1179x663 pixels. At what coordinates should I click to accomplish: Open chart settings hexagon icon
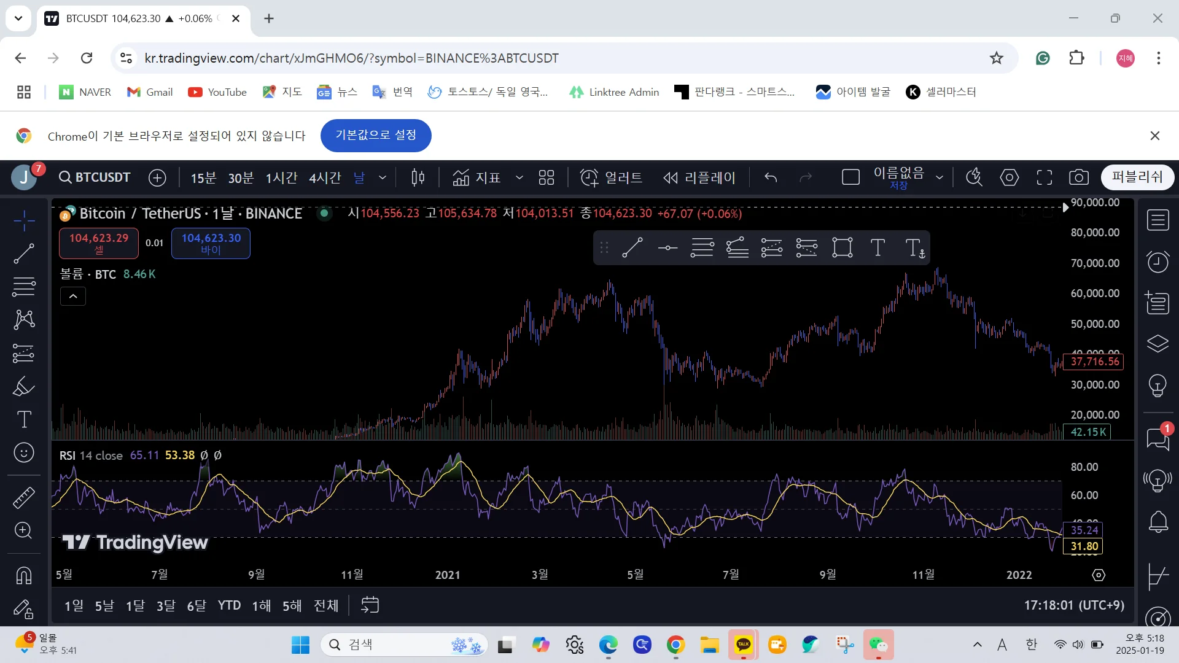coord(1009,178)
